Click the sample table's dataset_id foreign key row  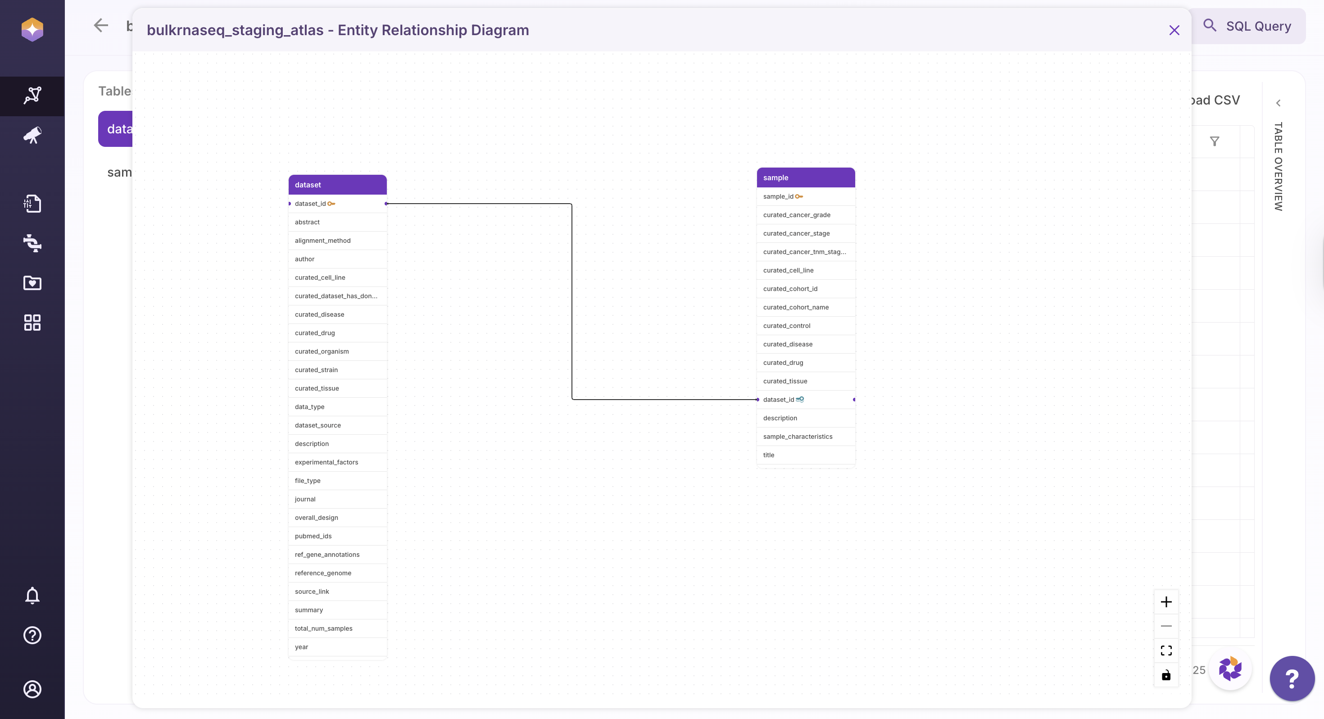point(805,400)
